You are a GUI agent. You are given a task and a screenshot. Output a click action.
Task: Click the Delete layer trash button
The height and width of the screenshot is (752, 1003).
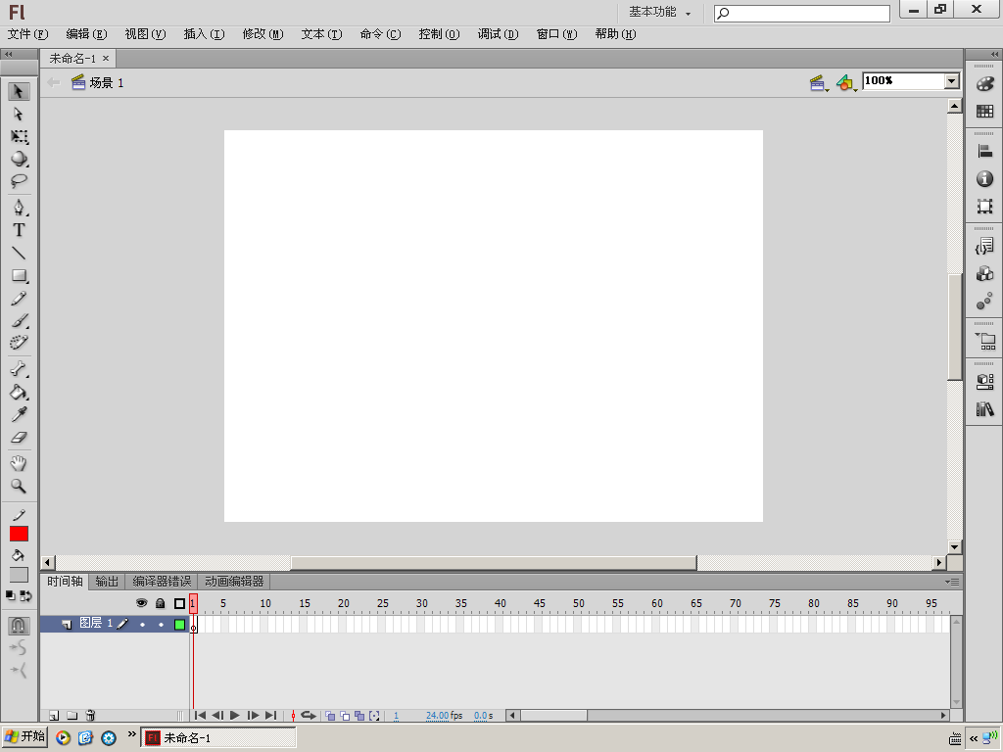pyautogui.click(x=90, y=716)
